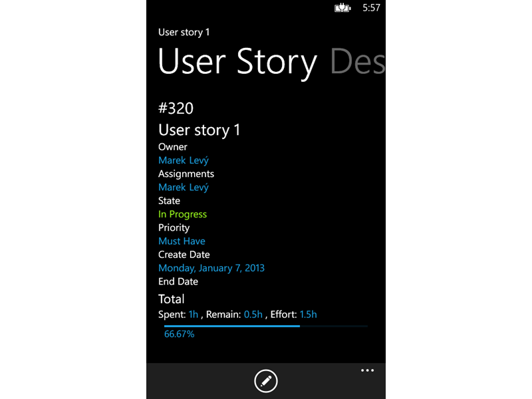Image resolution: width=532 pixels, height=399 pixels.
Task: Tap the State label
Action: click(170, 201)
